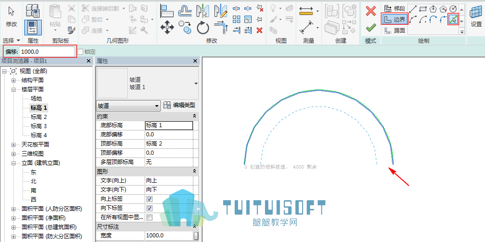Toggle the 属性 Properties palette icon
Viewport: 485px width, 242px height.
(33, 27)
